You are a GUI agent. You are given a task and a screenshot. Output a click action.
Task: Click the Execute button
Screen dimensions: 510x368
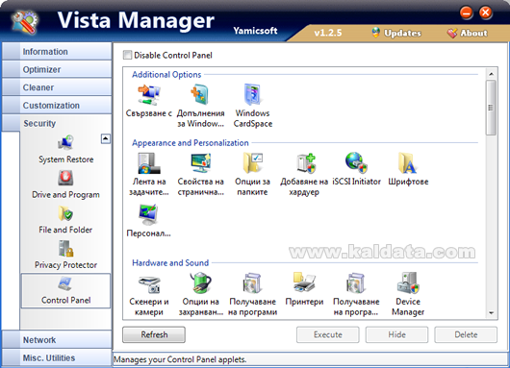pos(328,334)
